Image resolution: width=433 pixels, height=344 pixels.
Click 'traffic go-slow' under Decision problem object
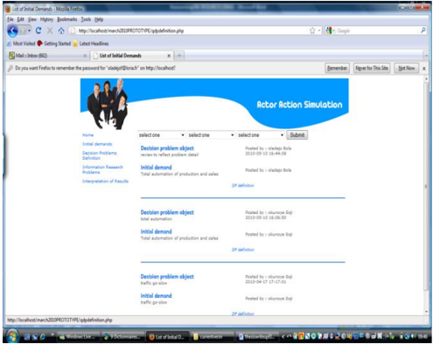(x=154, y=283)
